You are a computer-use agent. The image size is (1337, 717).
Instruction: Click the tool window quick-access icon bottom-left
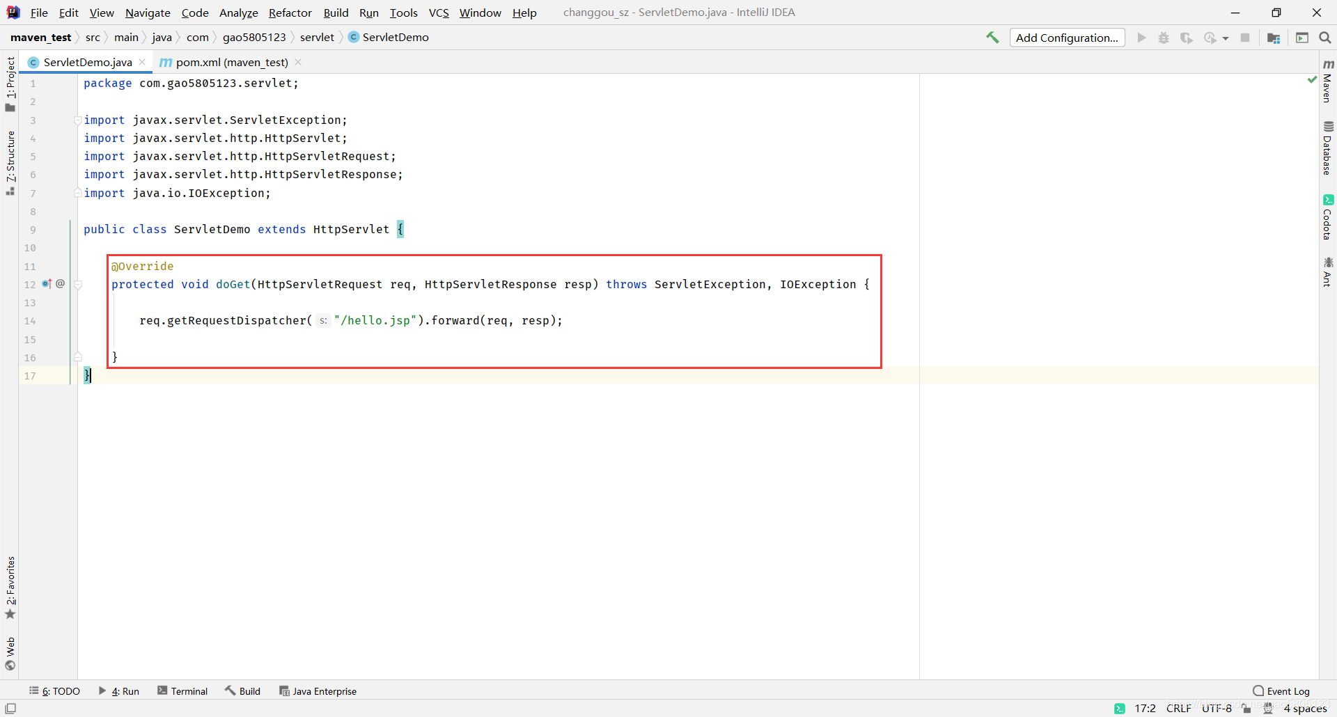click(x=10, y=709)
